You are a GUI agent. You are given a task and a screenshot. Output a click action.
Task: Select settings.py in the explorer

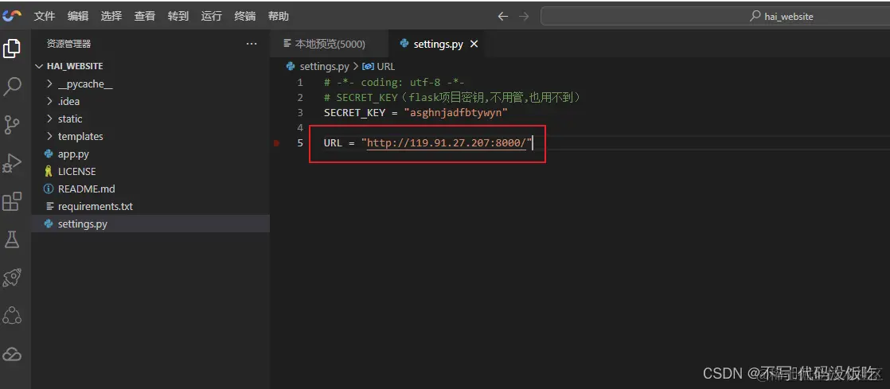(150, 224)
